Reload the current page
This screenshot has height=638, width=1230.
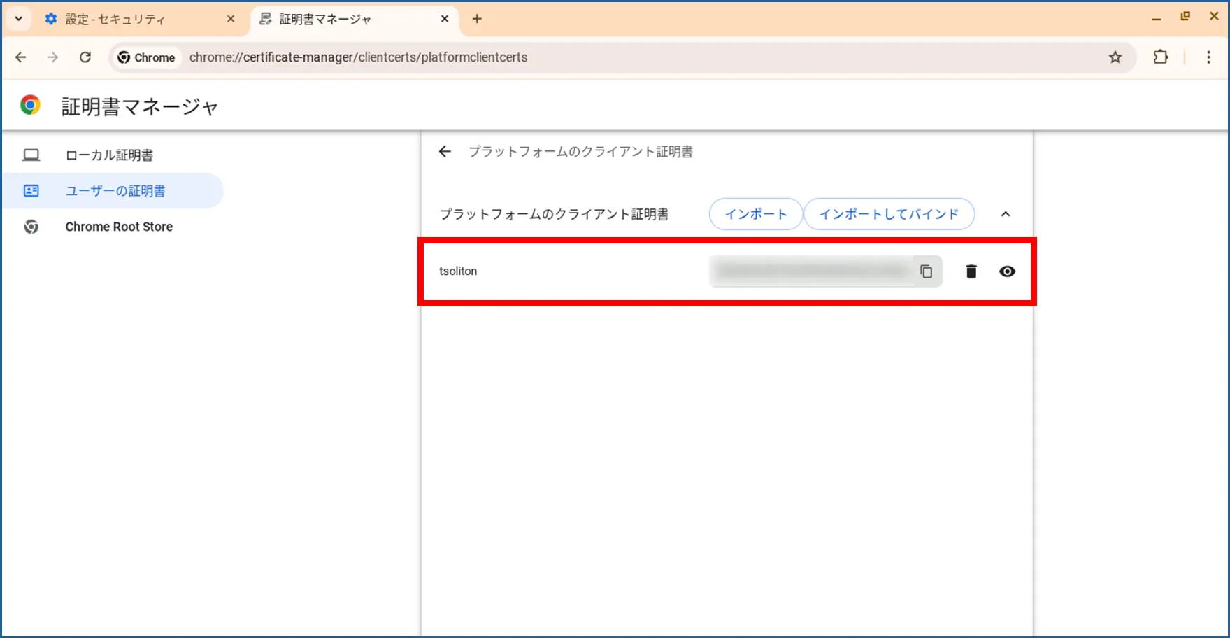[85, 57]
